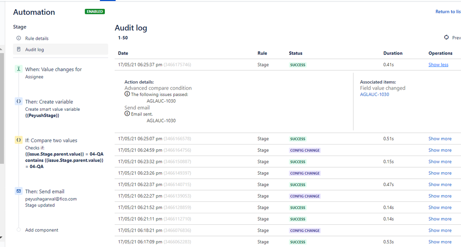Image resolution: width=461 pixels, height=247 pixels.
Task: Click the Audit log document icon
Action: (19, 49)
